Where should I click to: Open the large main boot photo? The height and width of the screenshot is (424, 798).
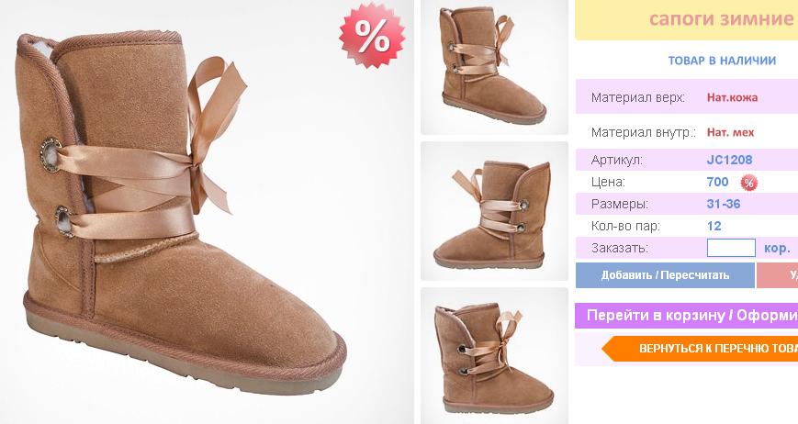(x=206, y=212)
